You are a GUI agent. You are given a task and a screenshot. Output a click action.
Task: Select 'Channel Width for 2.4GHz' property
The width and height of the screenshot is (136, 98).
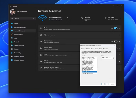tap(88, 61)
